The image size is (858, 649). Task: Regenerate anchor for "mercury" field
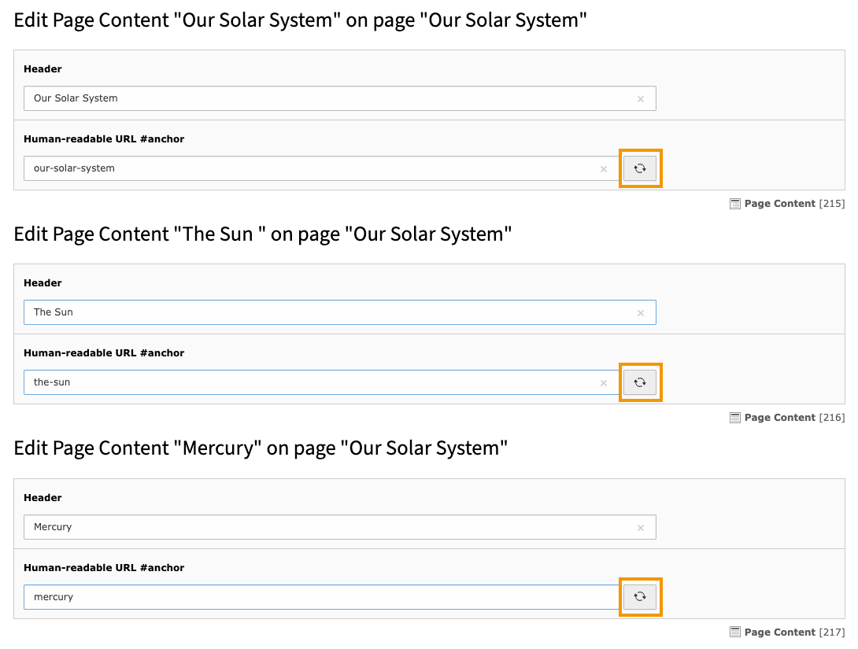coord(640,596)
